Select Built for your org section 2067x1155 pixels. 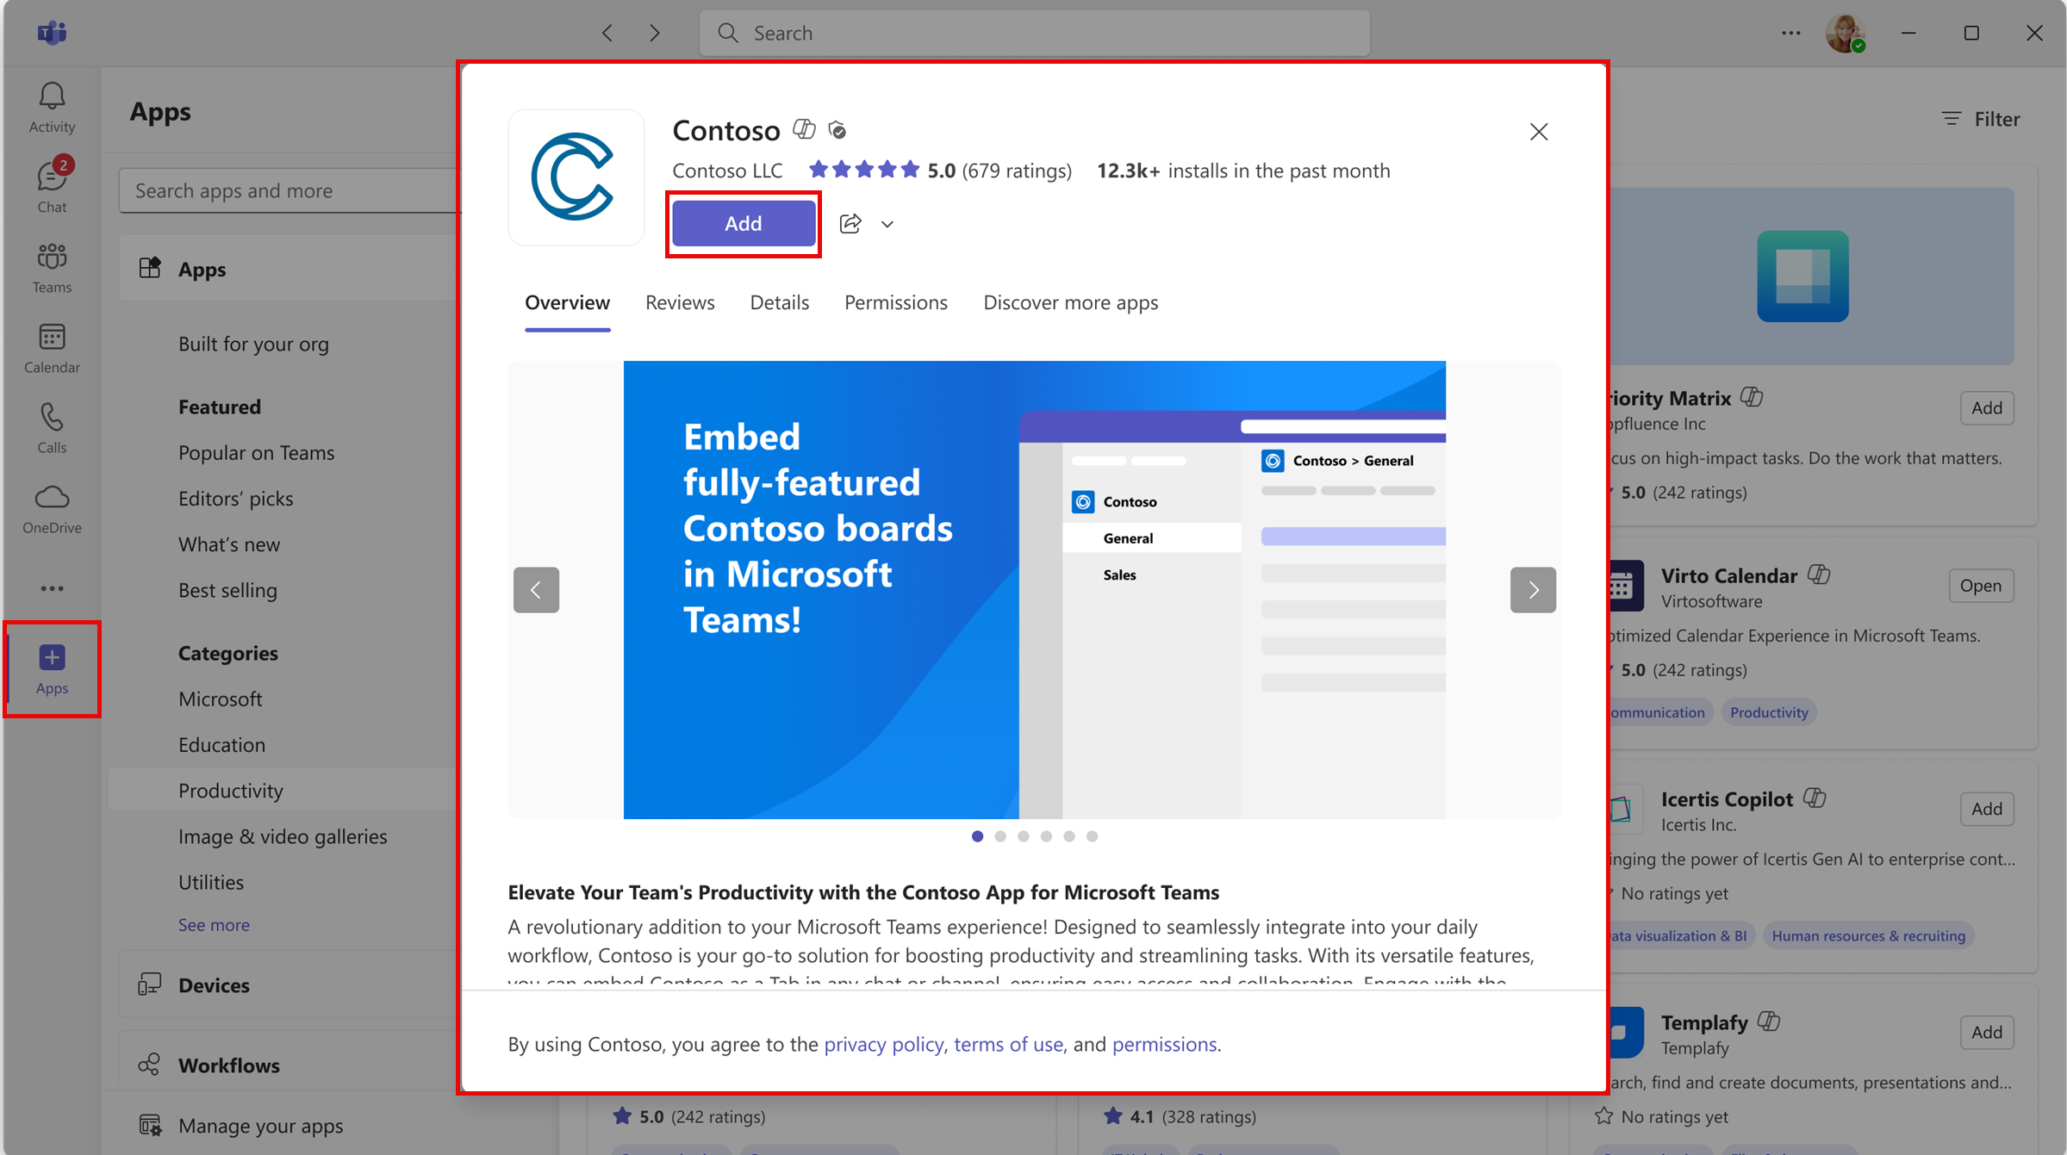coord(252,342)
